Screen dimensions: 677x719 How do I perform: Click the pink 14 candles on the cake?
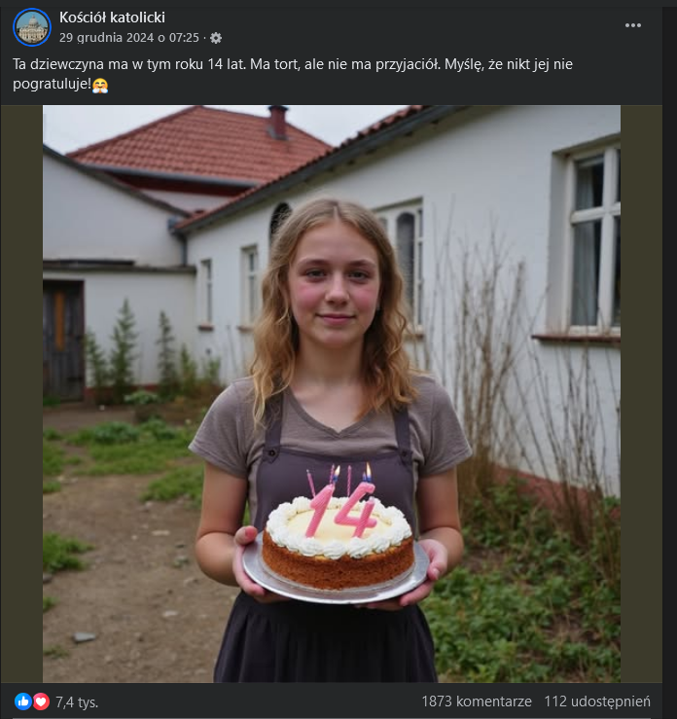click(x=340, y=508)
